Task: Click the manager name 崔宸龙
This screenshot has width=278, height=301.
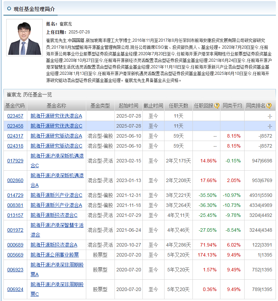Action: click(x=66, y=24)
